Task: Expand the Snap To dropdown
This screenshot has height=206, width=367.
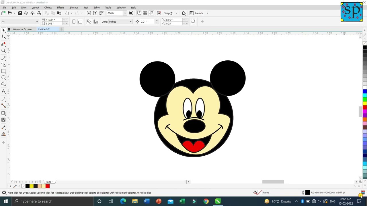Action: 176,13
